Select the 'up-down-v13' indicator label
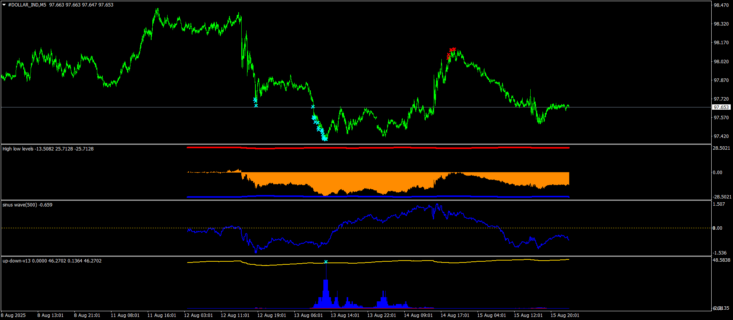The height and width of the screenshot is (320, 733). coord(17,261)
